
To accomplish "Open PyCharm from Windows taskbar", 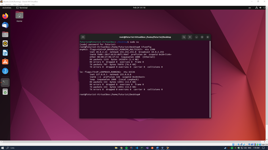I will pos(142,148).
